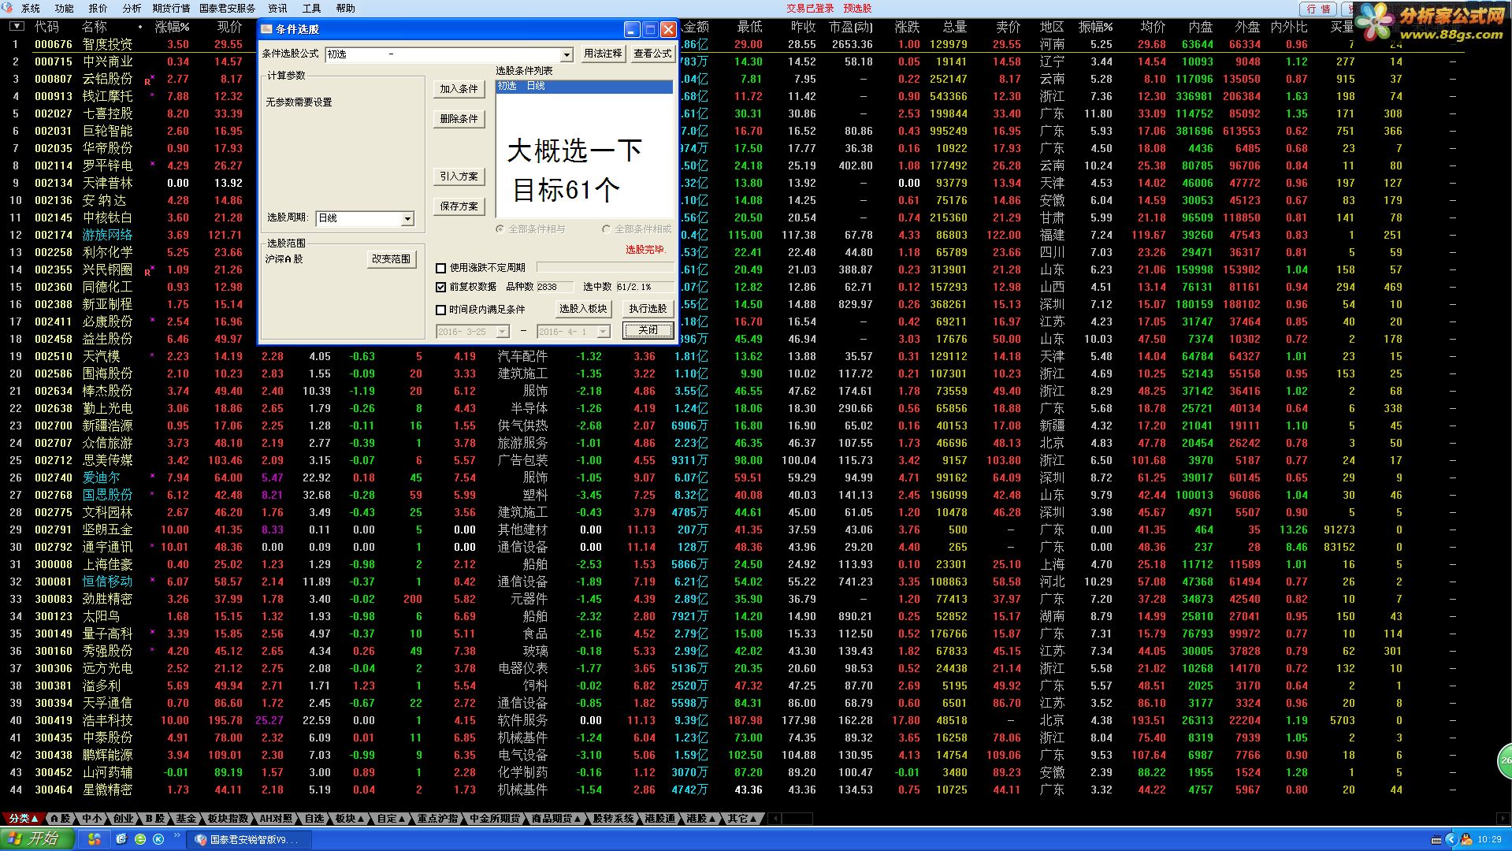Click the 引入方案 button

(459, 177)
